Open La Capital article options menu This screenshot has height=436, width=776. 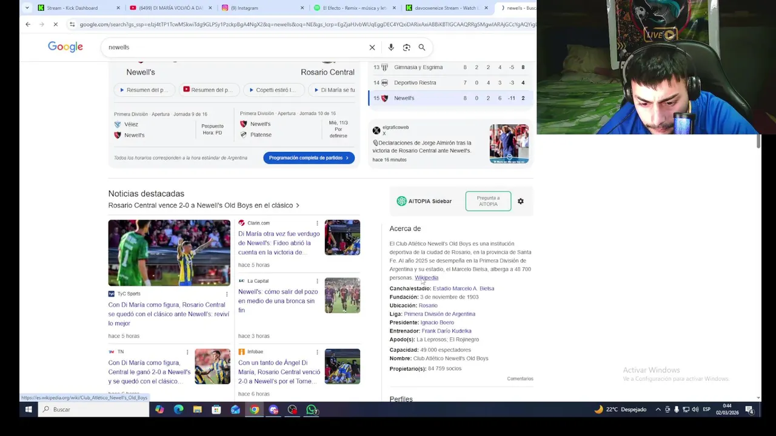pyautogui.click(x=317, y=281)
